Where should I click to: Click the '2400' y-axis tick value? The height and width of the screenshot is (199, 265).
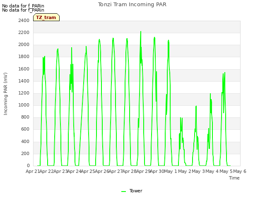click(x=24, y=20)
